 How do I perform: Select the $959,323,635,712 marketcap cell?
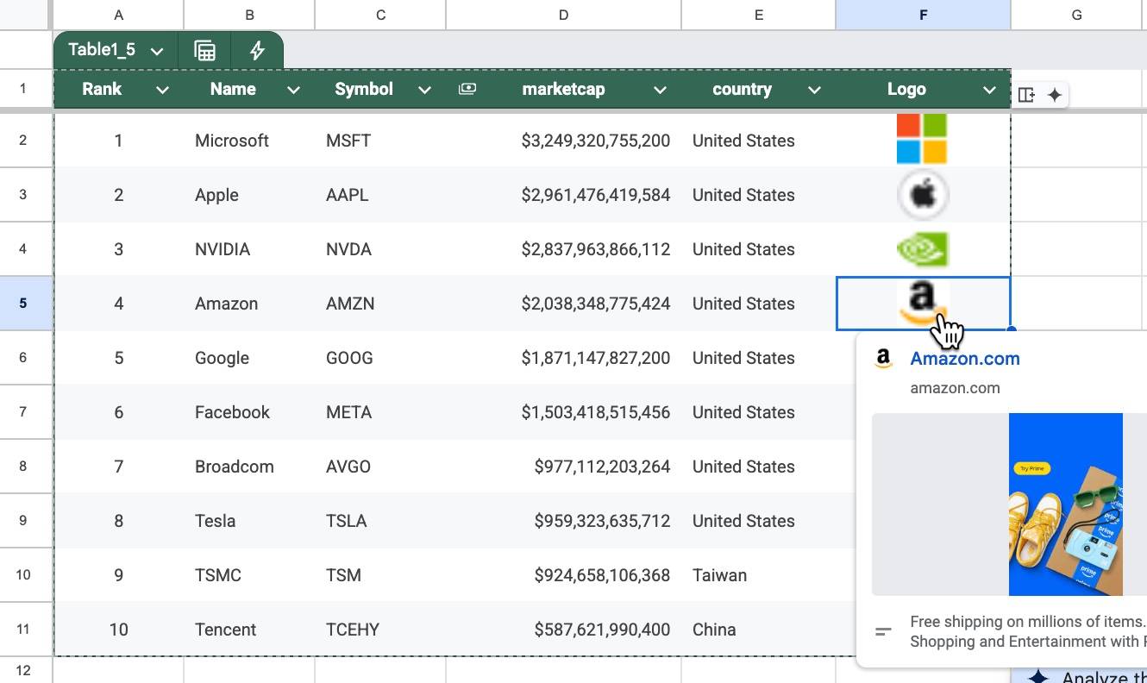(563, 521)
